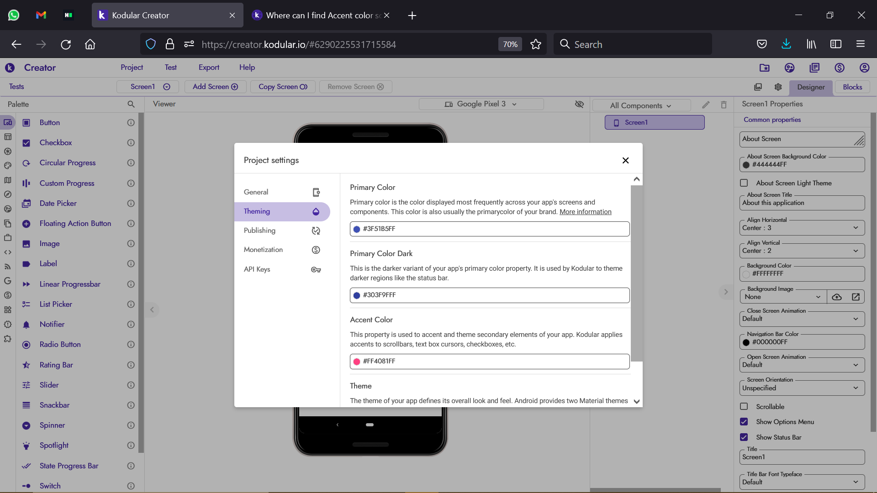Click the Remove Screen button
The image size is (877, 493).
[355, 87]
